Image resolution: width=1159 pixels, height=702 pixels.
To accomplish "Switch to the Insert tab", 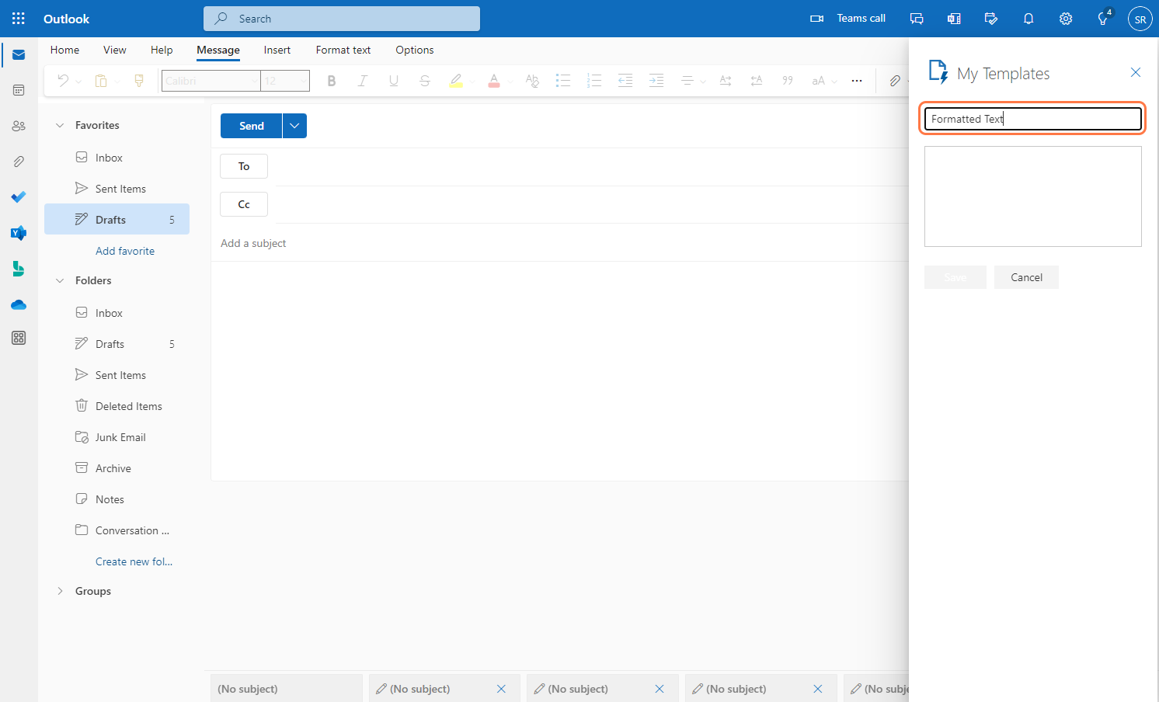I will (277, 50).
